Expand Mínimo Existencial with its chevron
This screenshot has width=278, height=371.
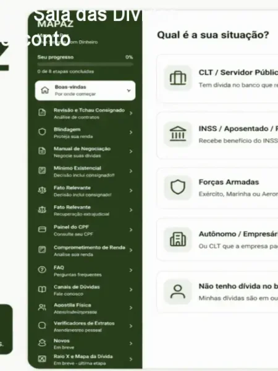[x=131, y=171]
